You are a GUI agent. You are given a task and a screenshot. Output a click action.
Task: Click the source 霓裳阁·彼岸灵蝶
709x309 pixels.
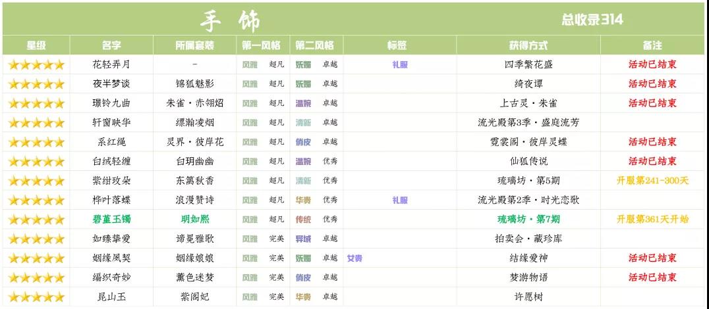point(528,142)
